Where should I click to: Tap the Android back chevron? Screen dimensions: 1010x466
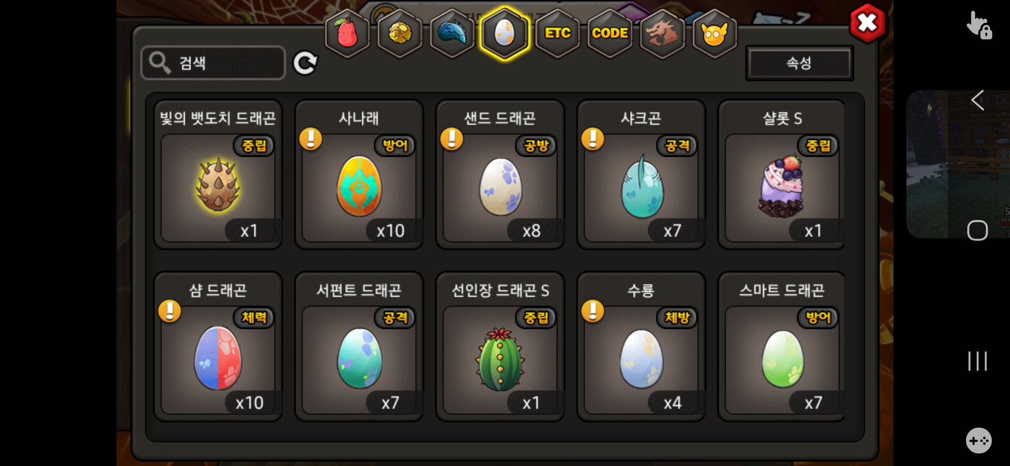coord(978,101)
